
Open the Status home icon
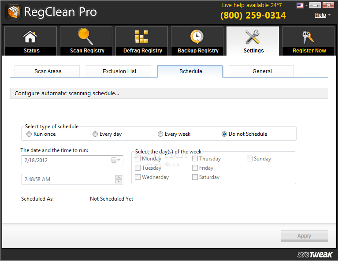[x=30, y=37]
